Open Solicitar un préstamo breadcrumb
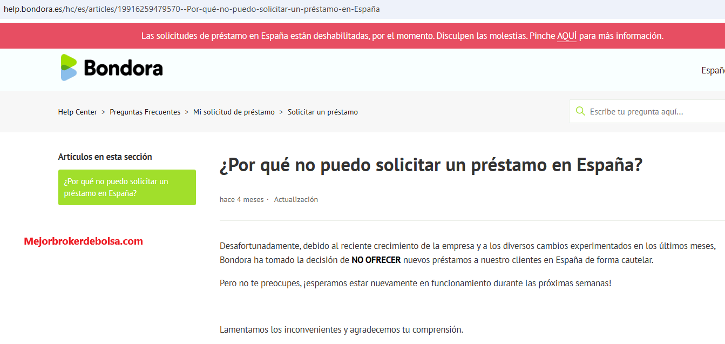The image size is (725, 344). pos(323,112)
